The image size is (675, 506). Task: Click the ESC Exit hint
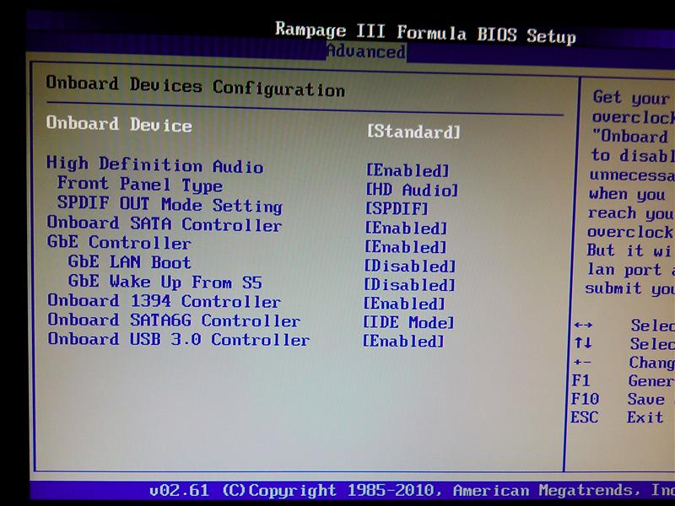click(584, 417)
